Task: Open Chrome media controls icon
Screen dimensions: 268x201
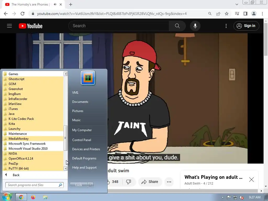Action: point(237,14)
